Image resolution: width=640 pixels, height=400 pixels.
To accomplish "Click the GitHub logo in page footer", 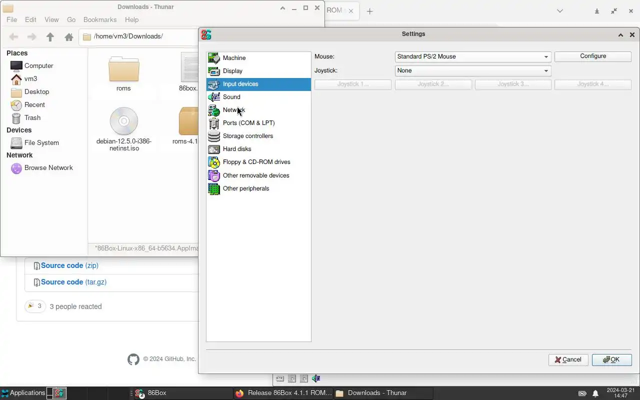I will 133,359.
